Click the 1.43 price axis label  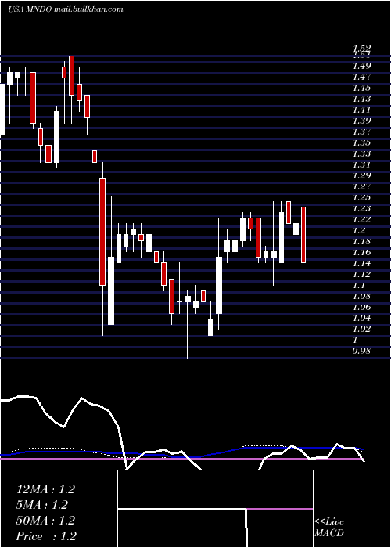click(361, 99)
